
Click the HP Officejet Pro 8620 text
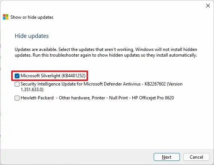click(x=153, y=98)
